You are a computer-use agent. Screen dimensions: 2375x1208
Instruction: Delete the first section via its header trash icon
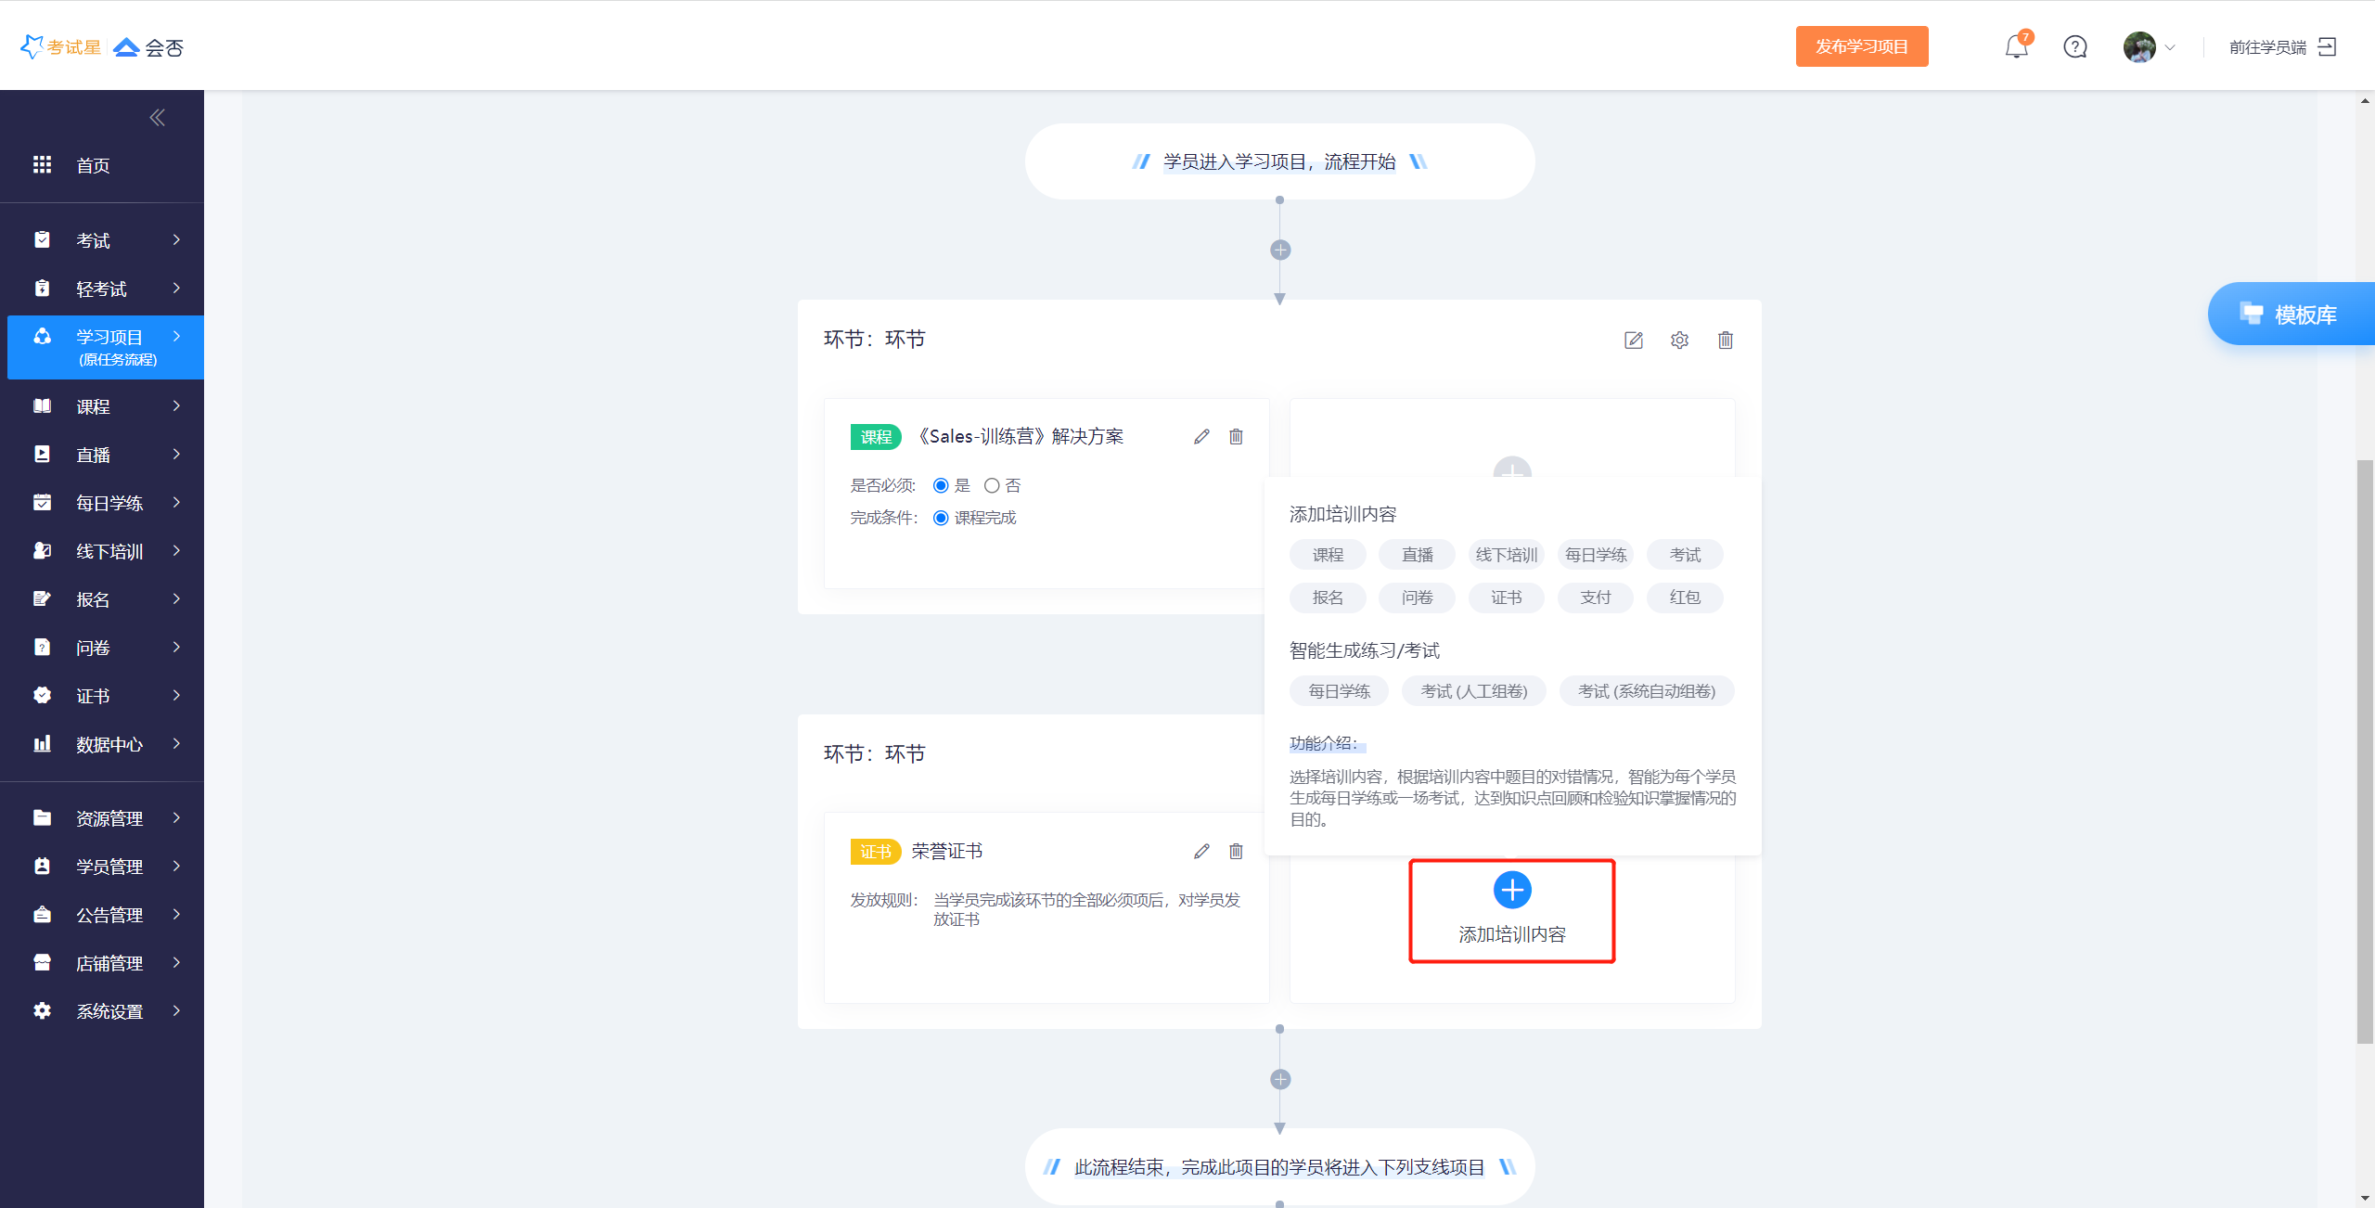coord(1726,341)
